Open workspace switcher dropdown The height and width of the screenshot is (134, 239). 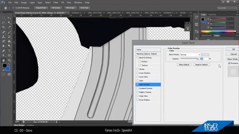(227, 8)
